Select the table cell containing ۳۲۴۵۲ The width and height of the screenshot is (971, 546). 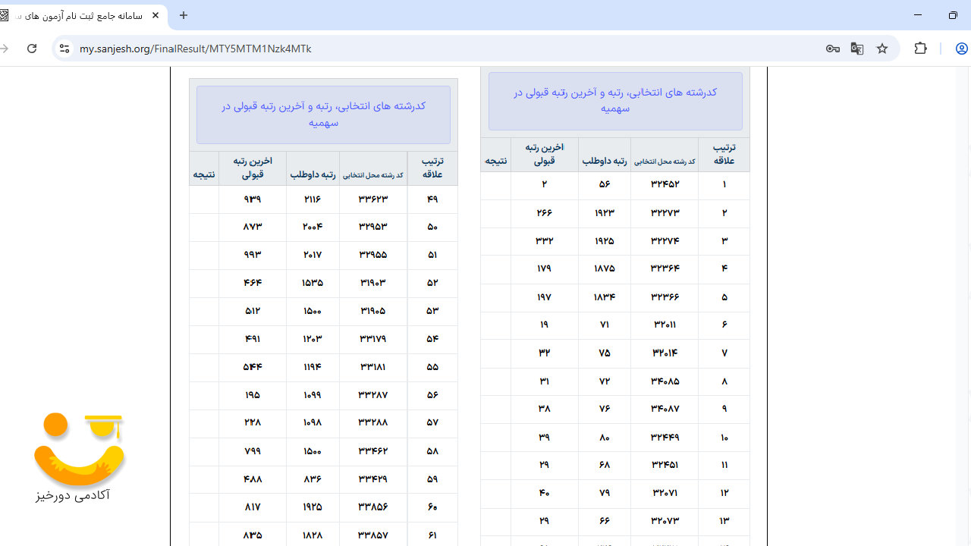(x=664, y=184)
